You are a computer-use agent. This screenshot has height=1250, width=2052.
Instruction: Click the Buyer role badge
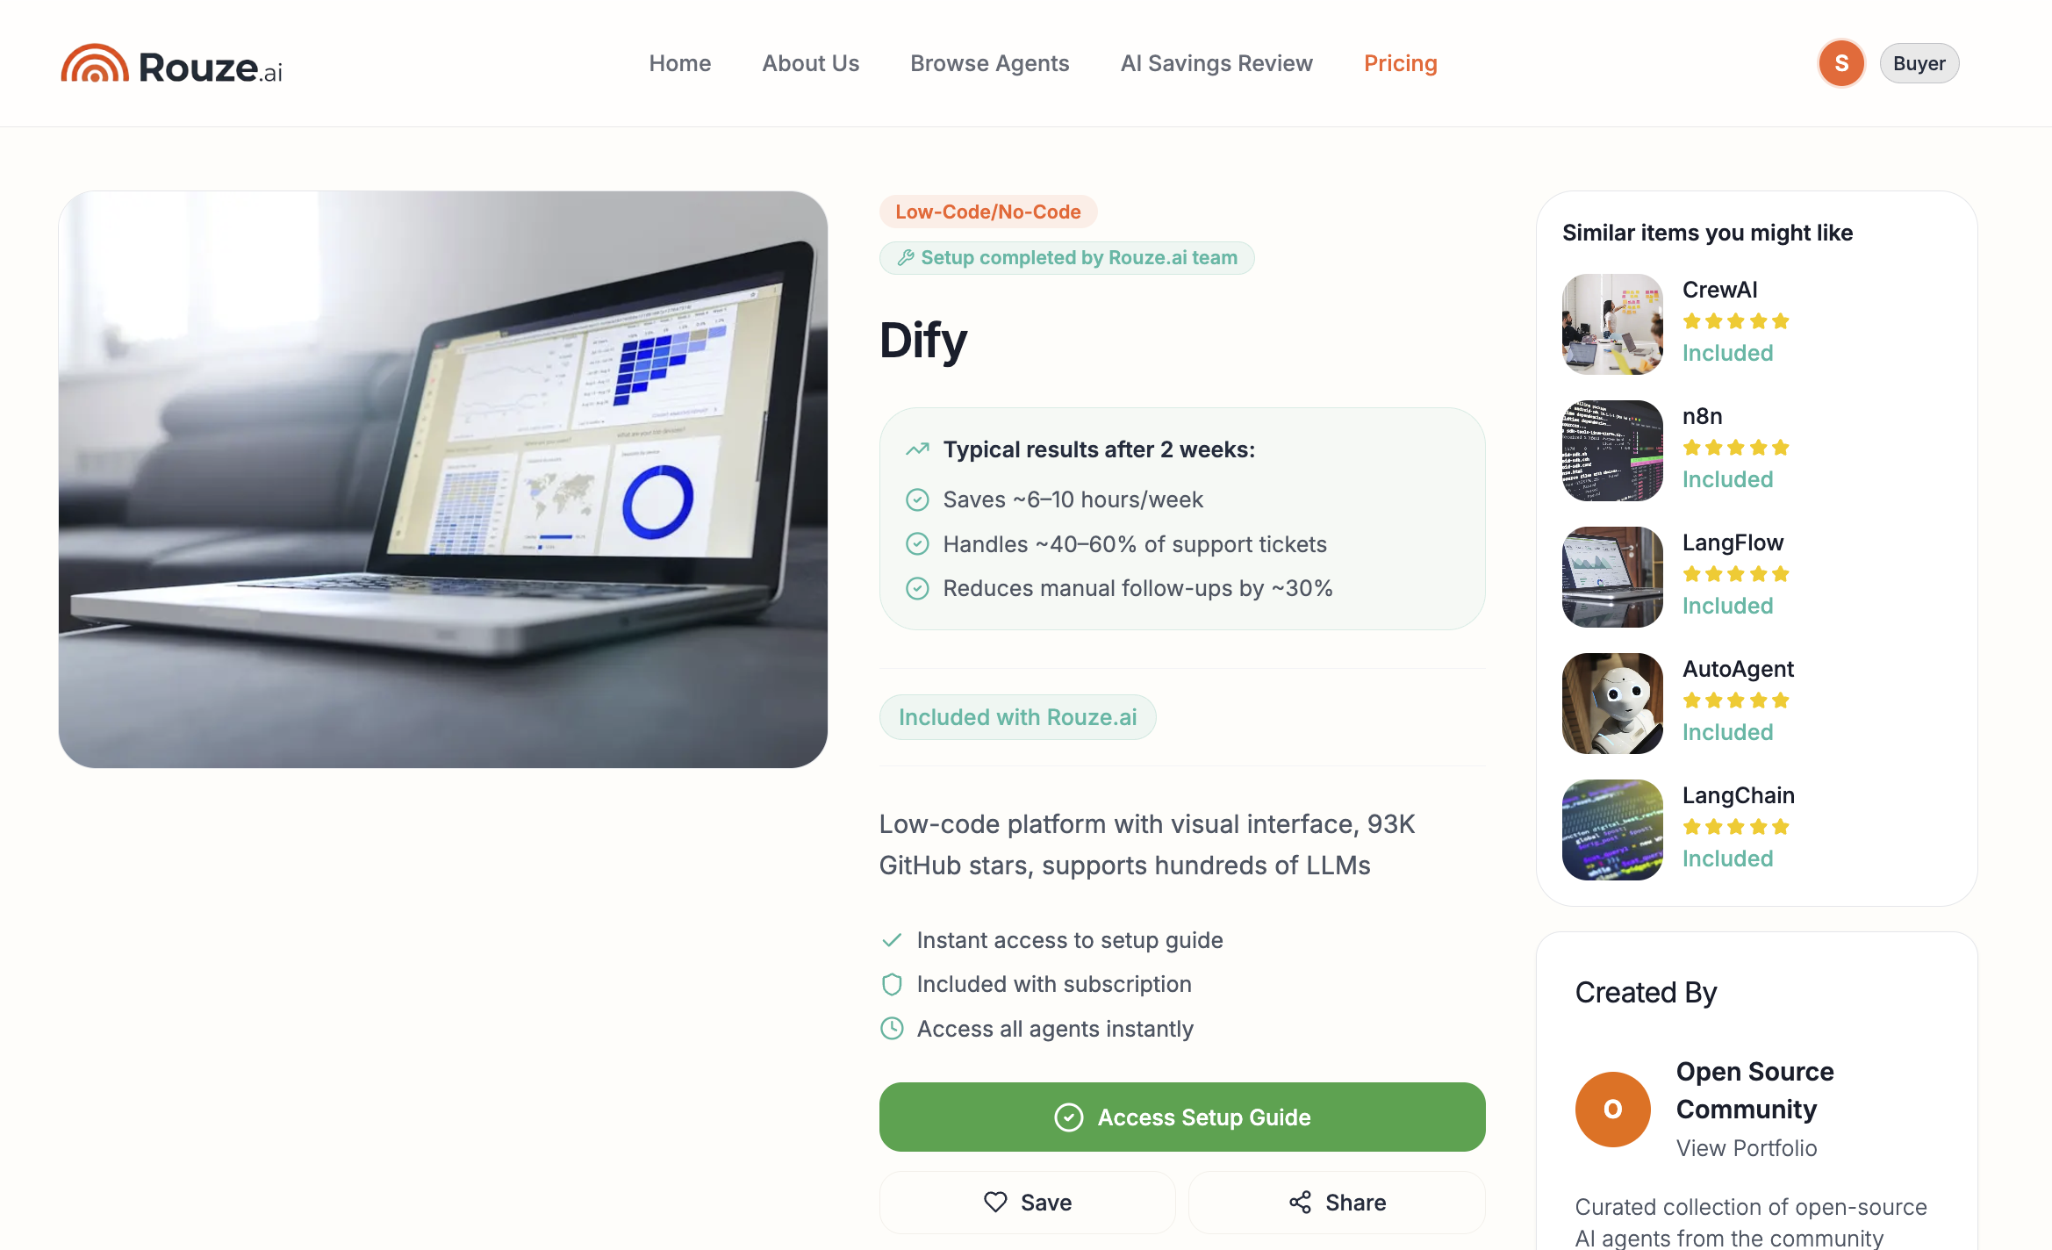1919,63
